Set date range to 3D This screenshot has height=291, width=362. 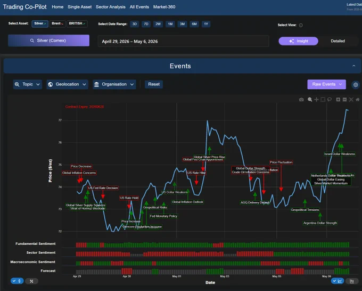[x=135, y=24]
